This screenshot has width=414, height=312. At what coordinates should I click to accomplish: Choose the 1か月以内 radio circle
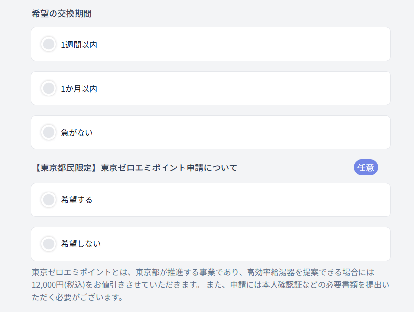tap(49, 89)
